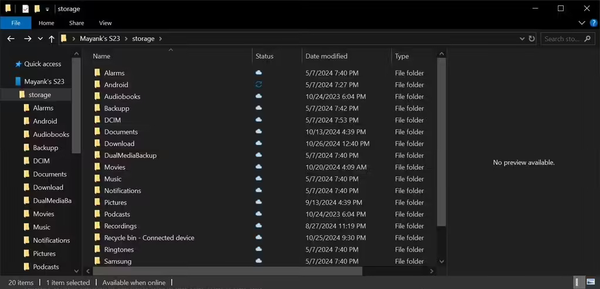
Task: Select the Music folder in file list
Action: (x=113, y=179)
